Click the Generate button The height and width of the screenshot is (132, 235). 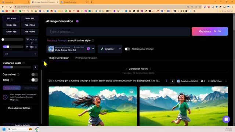click(x=210, y=32)
